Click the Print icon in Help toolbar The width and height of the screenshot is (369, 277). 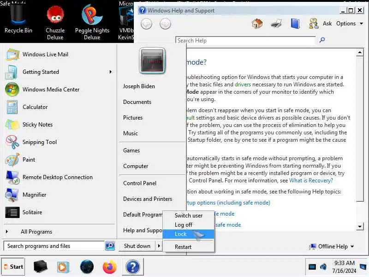click(276, 24)
